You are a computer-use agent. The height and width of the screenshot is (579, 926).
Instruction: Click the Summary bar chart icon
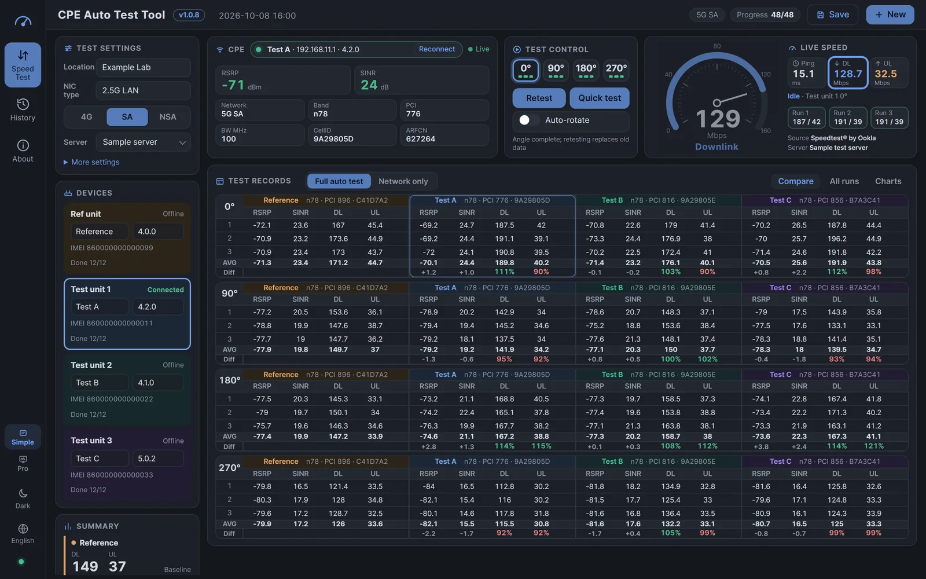(68, 526)
